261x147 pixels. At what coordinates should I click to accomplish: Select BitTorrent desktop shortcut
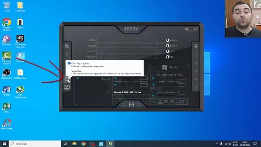(x=7, y=40)
